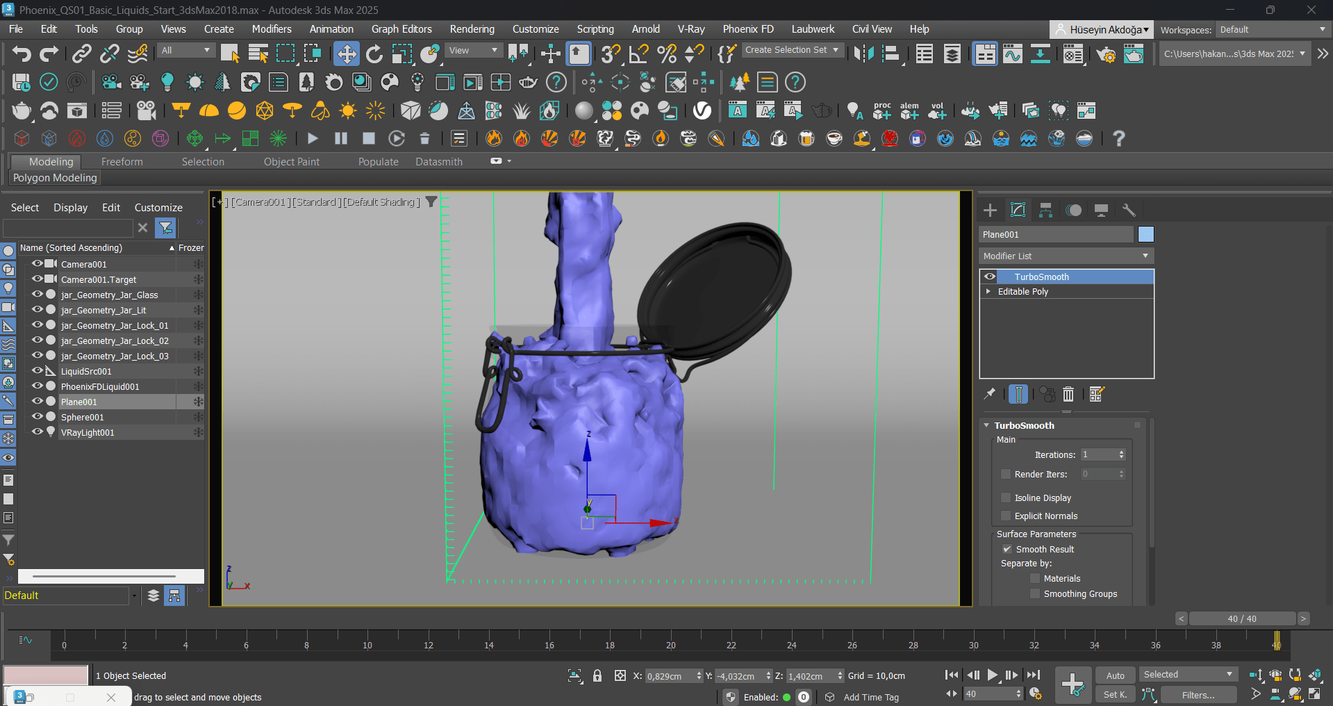Click the Undo arrow icon
Image resolution: width=1333 pixels, height=706 pixels.
[22, 54]
